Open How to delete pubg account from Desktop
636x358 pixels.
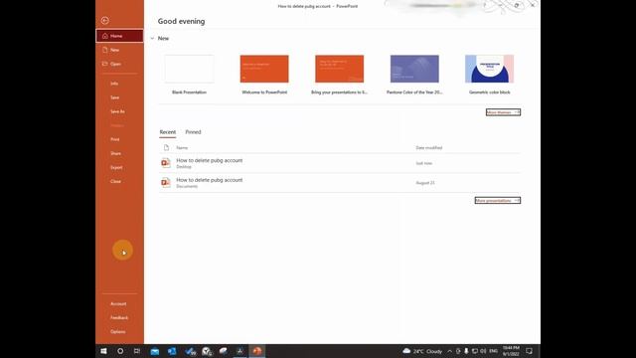[340, 163]
